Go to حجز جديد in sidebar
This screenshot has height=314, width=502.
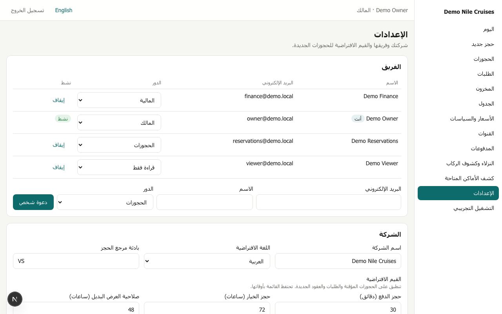[x=458, y=44]
